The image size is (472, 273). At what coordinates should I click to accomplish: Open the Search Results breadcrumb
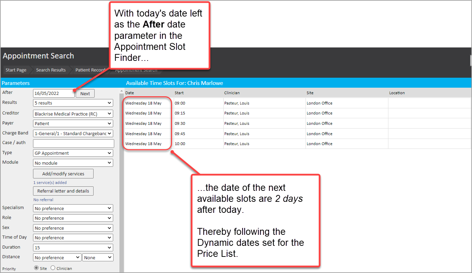pos(51,70)
